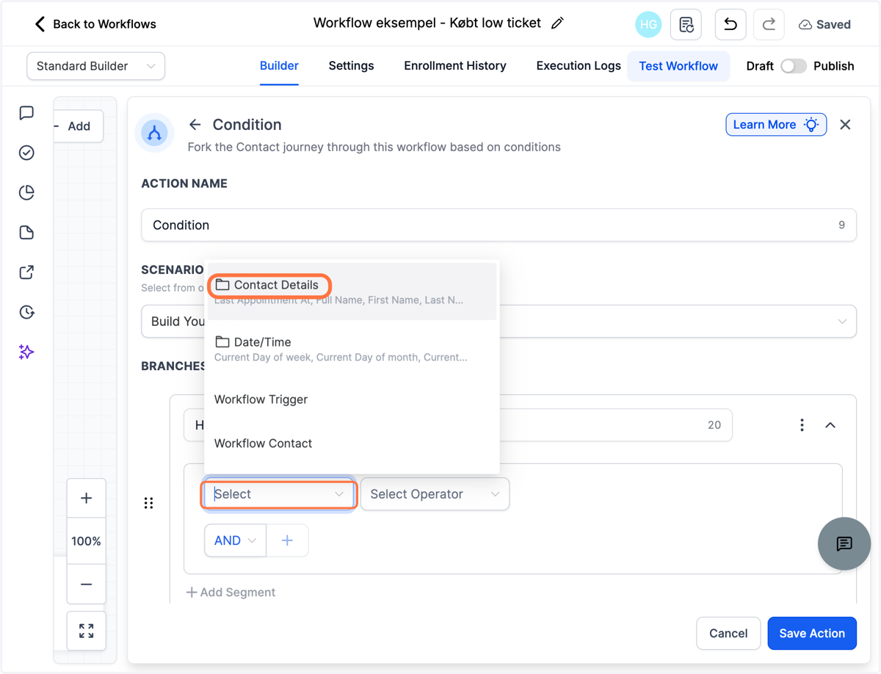Image resolution: width=881 pixels, height=674 pixels.
Task: Redo the last change
Action: [x=769, y=24]
